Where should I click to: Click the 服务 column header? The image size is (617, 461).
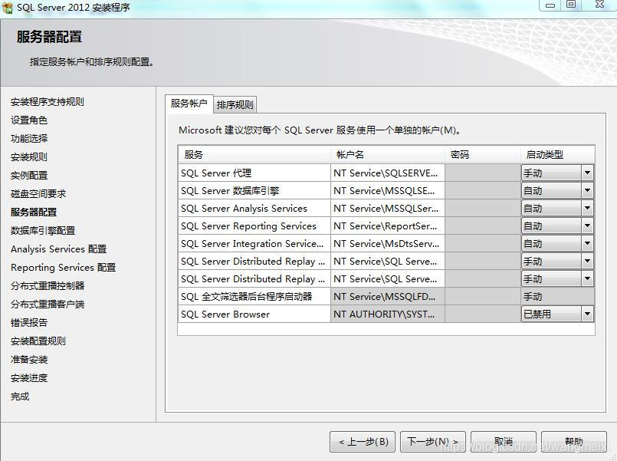tap(254, 155)
